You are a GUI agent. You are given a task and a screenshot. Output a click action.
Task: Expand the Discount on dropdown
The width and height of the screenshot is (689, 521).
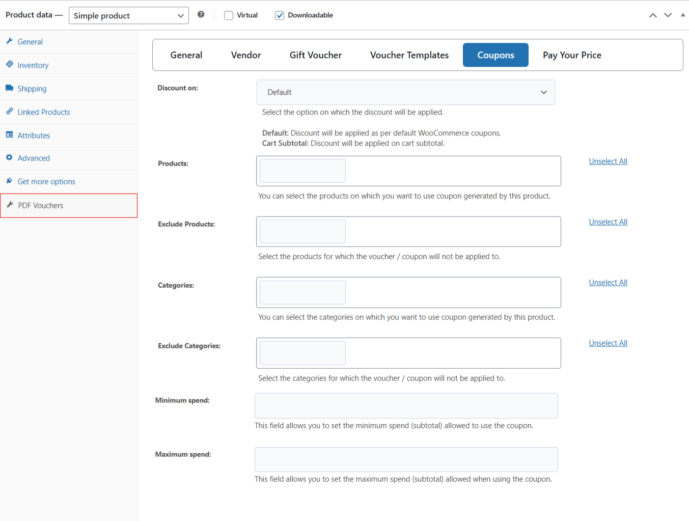coord(405,92)
